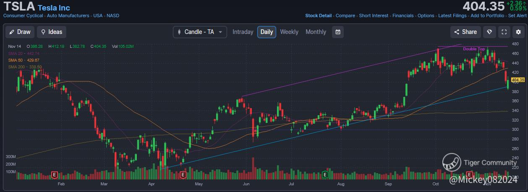Open the Draw tool

click(20, 32)
